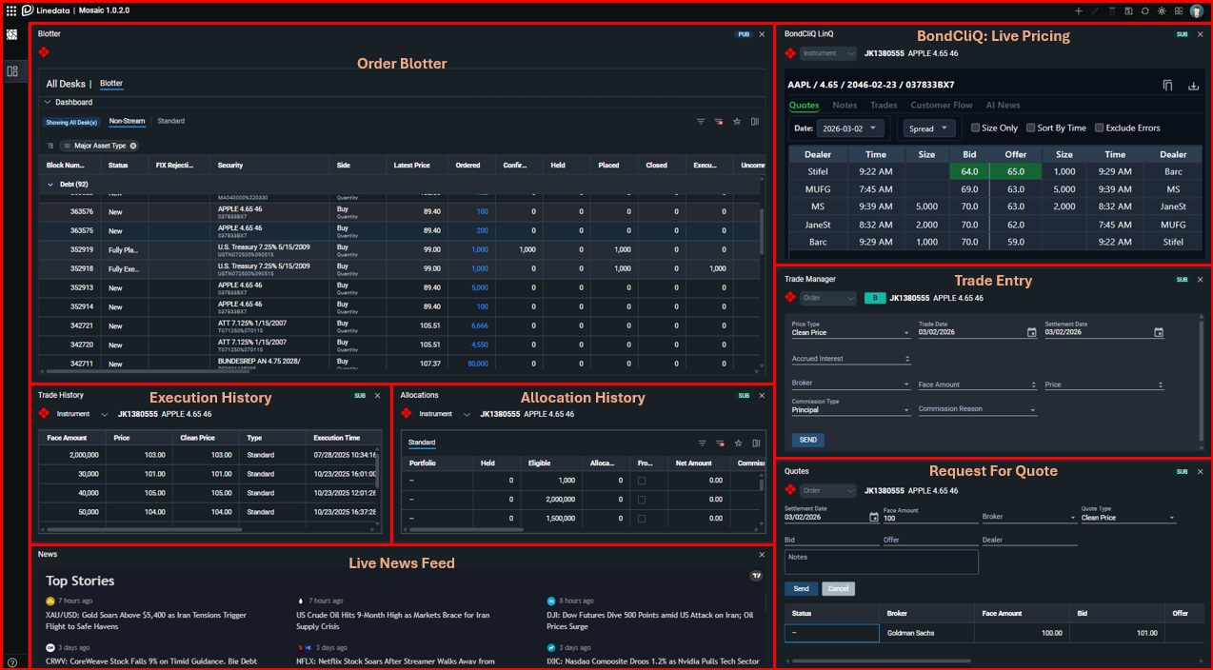The height and width of the screenshot is (670, 1213).
Task: Click the copy icon in BondCliQ panel
Action: [1168, 86]
